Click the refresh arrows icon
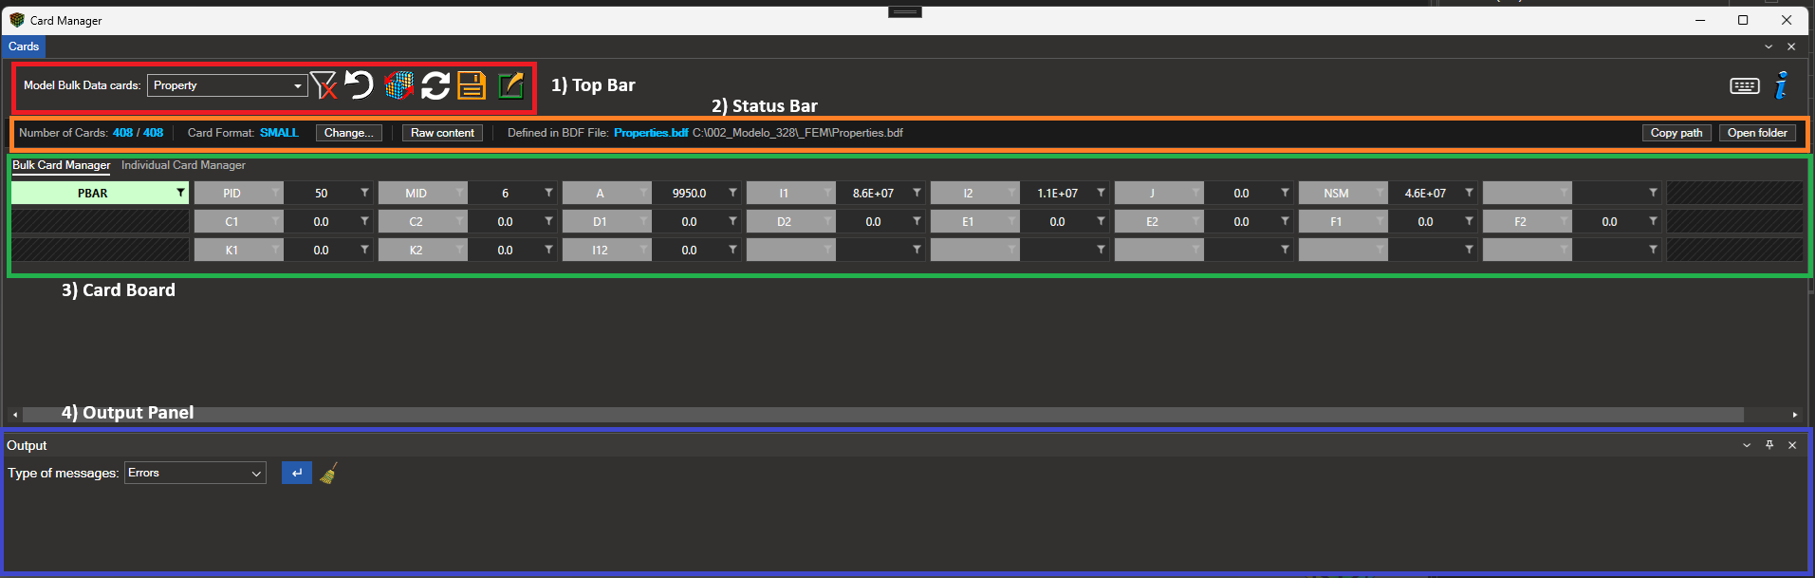Screen dimensions: 1815x578 pos(435,85)
